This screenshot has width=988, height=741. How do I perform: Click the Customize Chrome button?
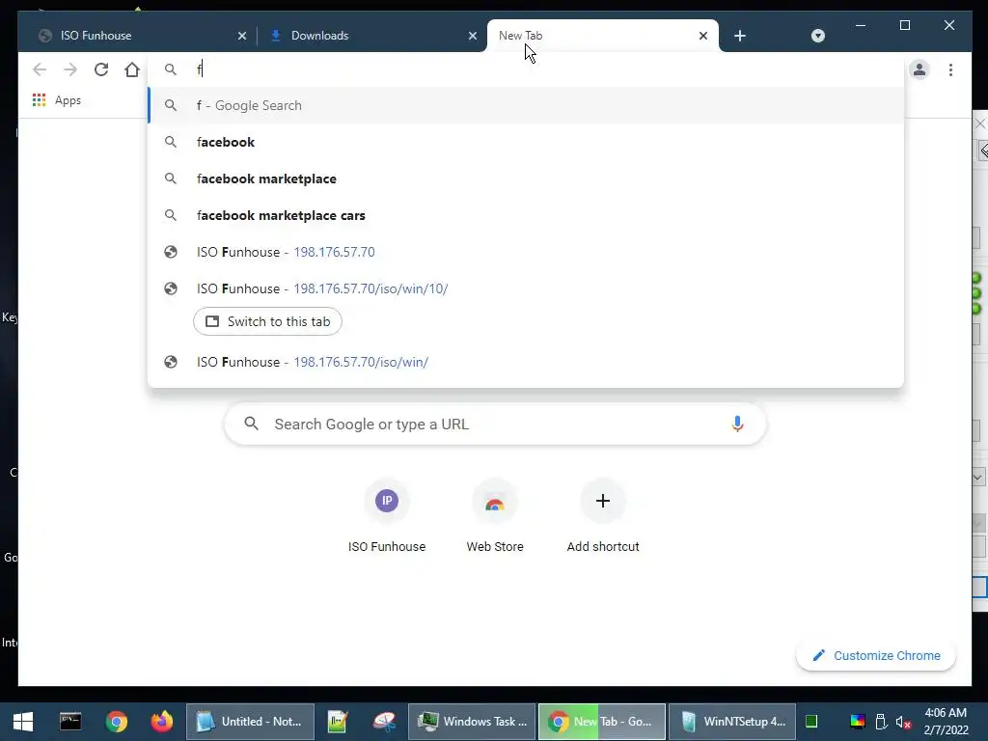click(876, 655)
